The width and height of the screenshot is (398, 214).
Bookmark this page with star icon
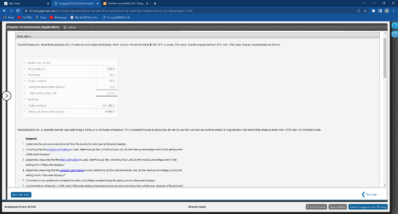(x=365, y=11)
